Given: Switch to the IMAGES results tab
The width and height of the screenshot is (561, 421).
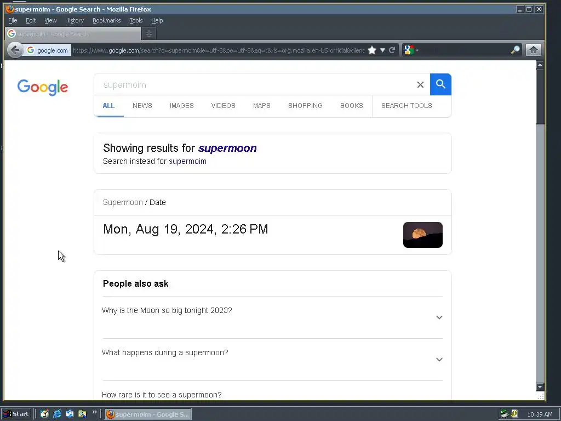Looking at the screenshot, I should 182,106.
